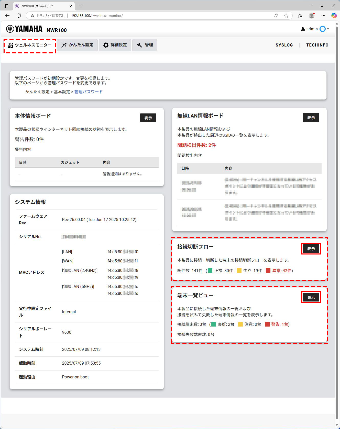Click the browser profile avatar icon
Image resolution: width=340 pixels, height=429 pixels.
312,16
